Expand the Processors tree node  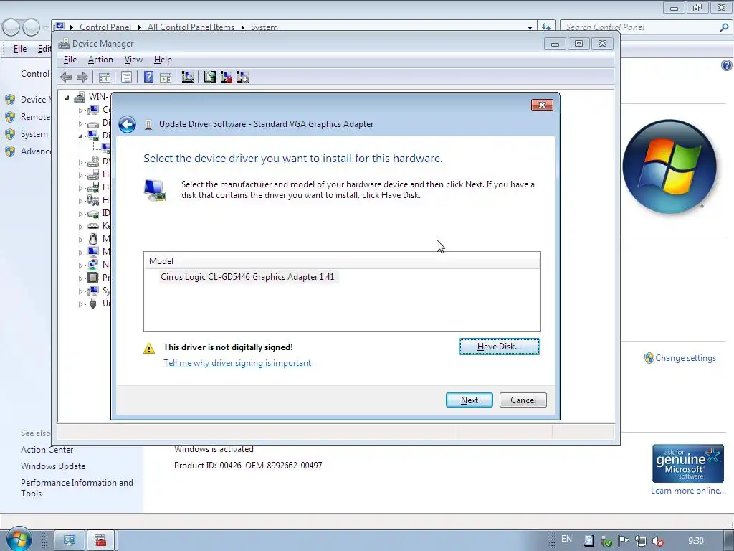(80, 278)
